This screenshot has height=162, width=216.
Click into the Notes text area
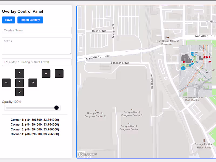[x=36, y=46]
